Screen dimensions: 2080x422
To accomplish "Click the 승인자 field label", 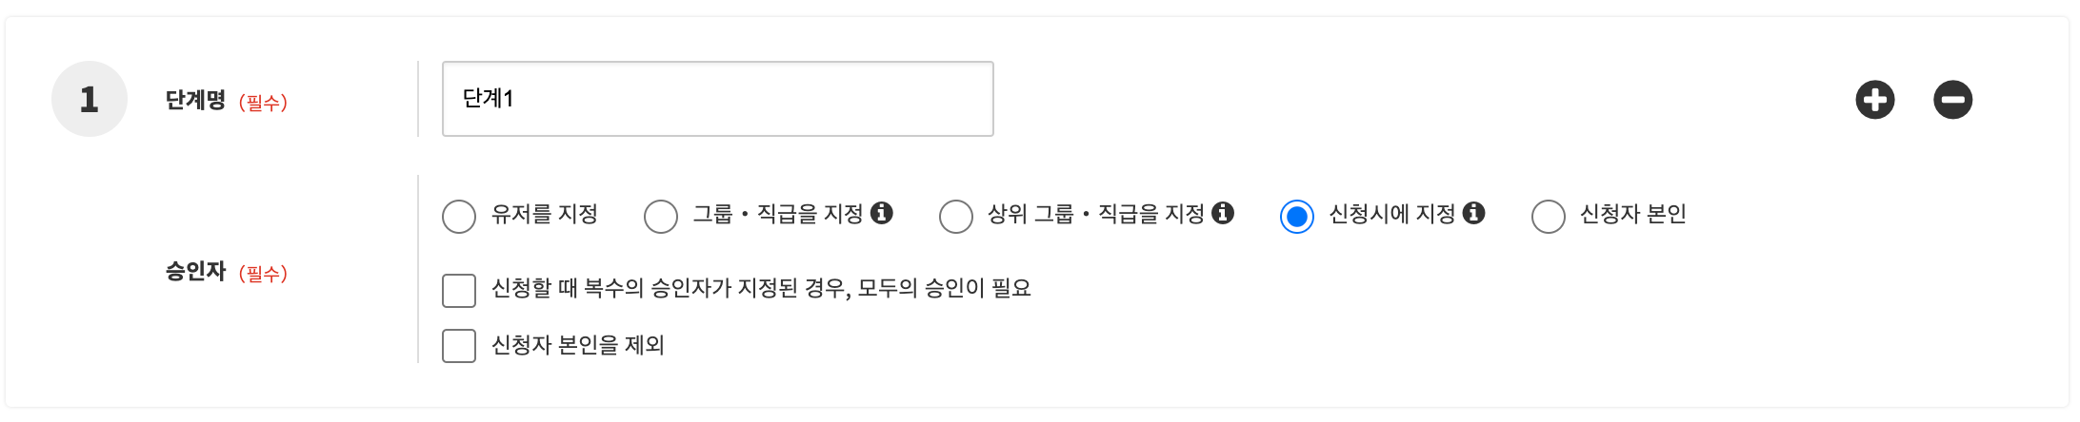I will [x=195, y=272].
